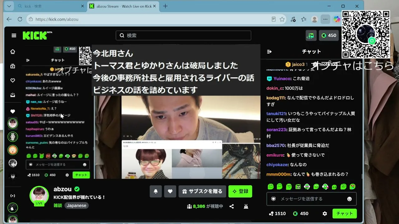Open reader view from the address bar
Image resolution: width=399 pixels, height=224 pixels.
[274, 19]
